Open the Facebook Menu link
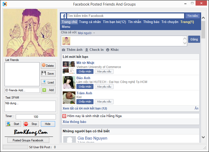This screenshot has width=209, height=152. 66,27
